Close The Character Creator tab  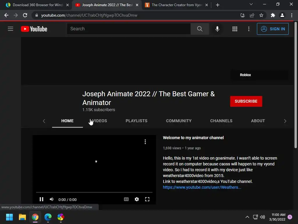pyautogui.click(x=207, y=5)
